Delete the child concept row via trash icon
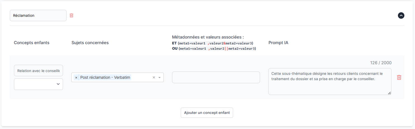415x129 pixels. click(x=399, y=77)
